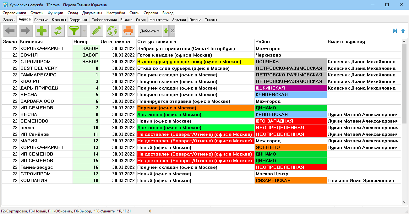Open the Документы menu
This screenshot has width=409, height=214.
[92, 13]
